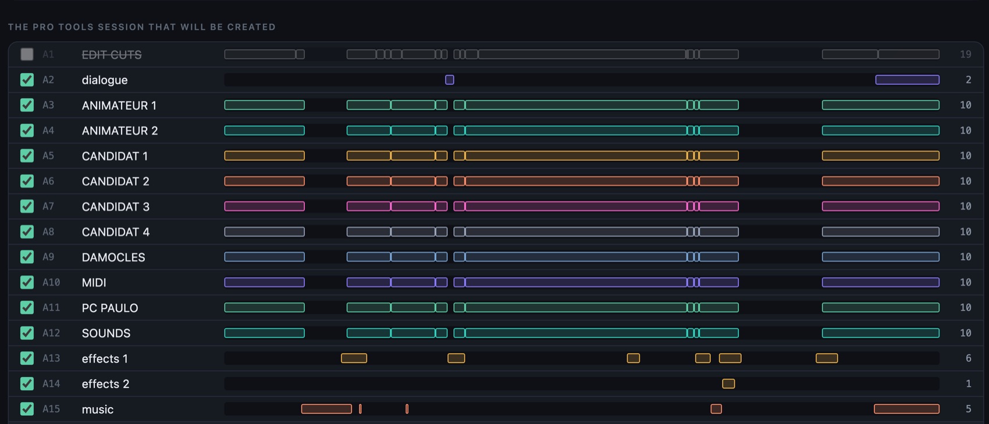Uncheck the ANIMATEUR 1 track checkbox
The image size is (989, 424).
[27, 105]
